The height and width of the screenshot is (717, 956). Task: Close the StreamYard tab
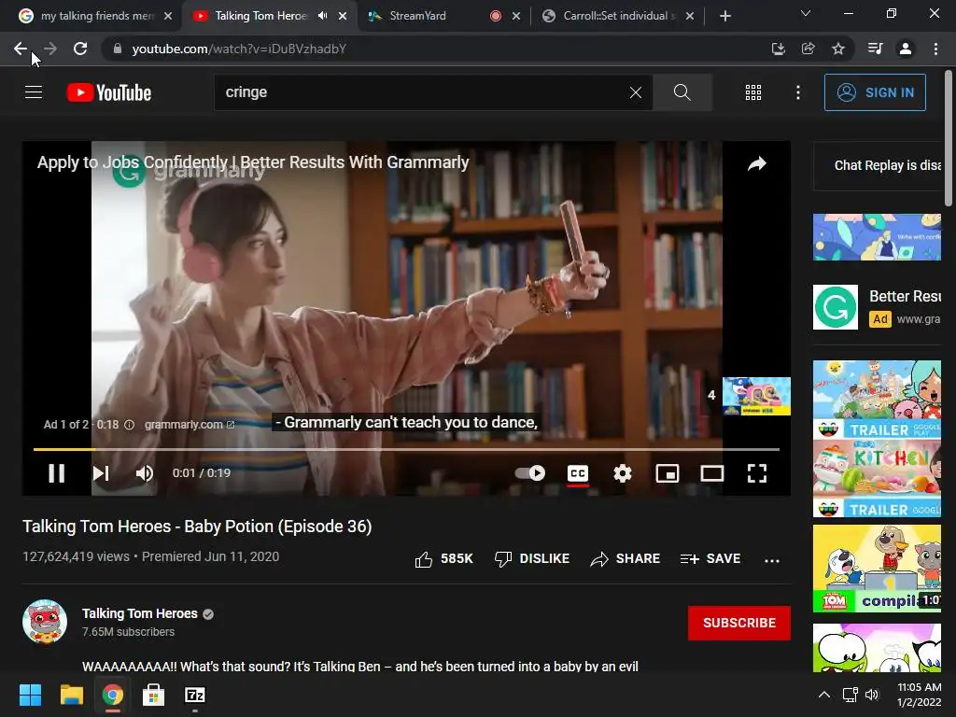[515, 16]
